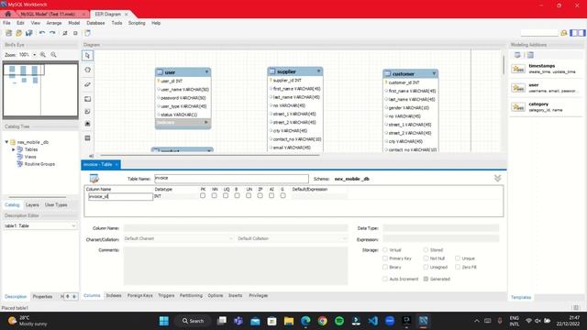The image size is (587, 330).
Task: Open the Description Editor object dropdown
Action: click(x=73, y=226)
